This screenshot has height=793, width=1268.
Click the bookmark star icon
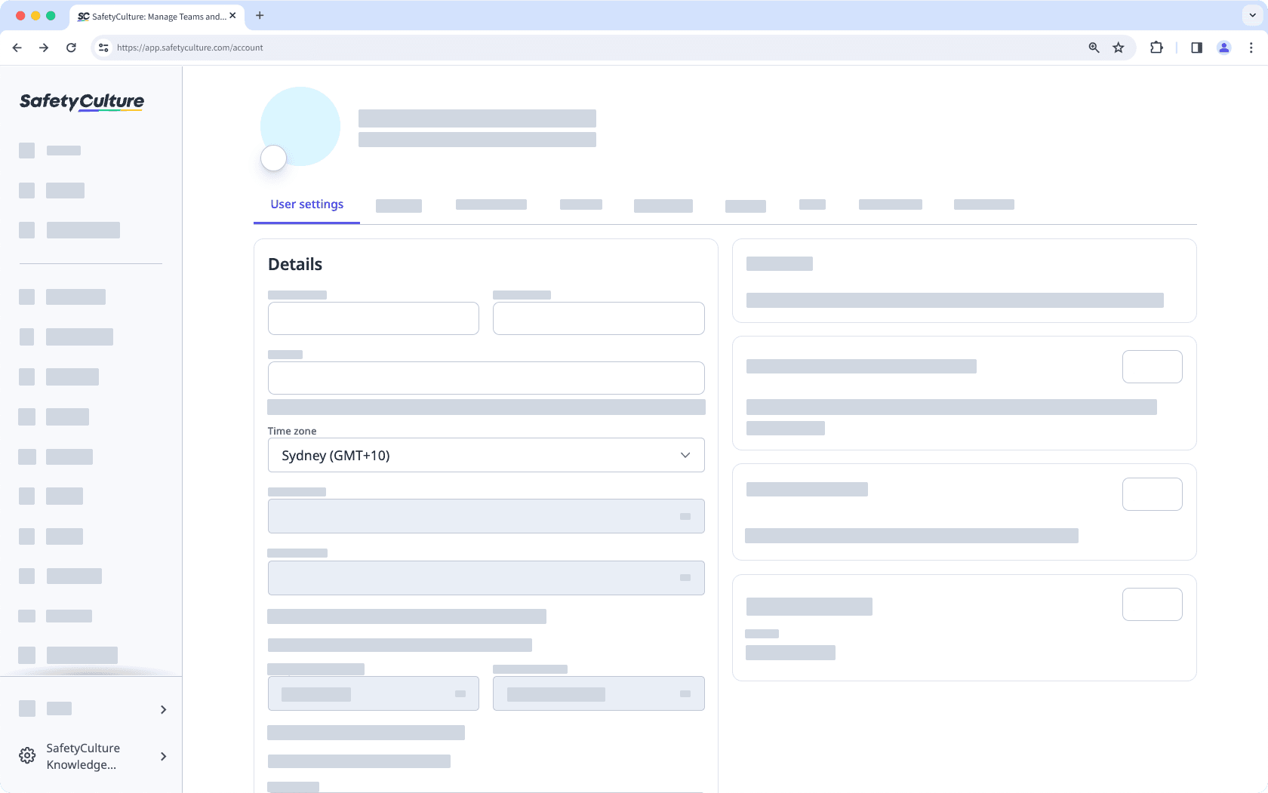click(x=1119, y=48)
